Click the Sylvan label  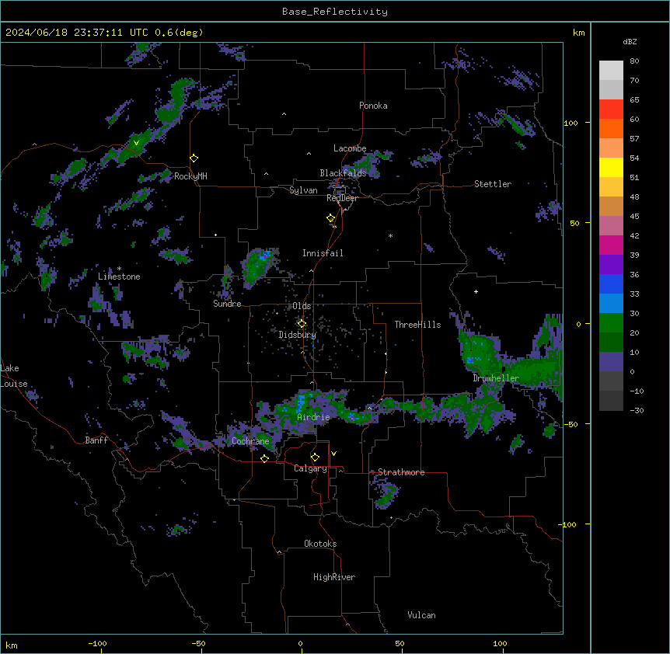303,190
